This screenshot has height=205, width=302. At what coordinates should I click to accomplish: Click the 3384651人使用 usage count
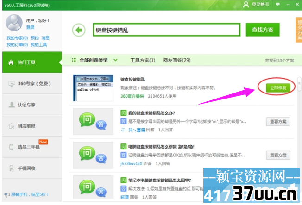[162, 96]
